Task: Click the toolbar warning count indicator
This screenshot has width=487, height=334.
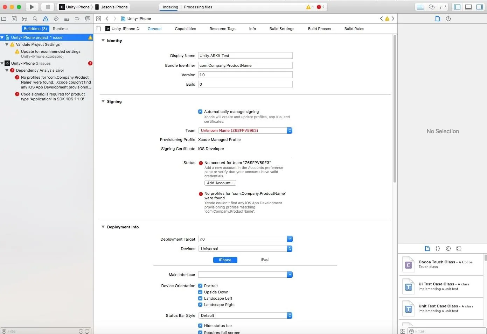Action: (x=310, y=7)
